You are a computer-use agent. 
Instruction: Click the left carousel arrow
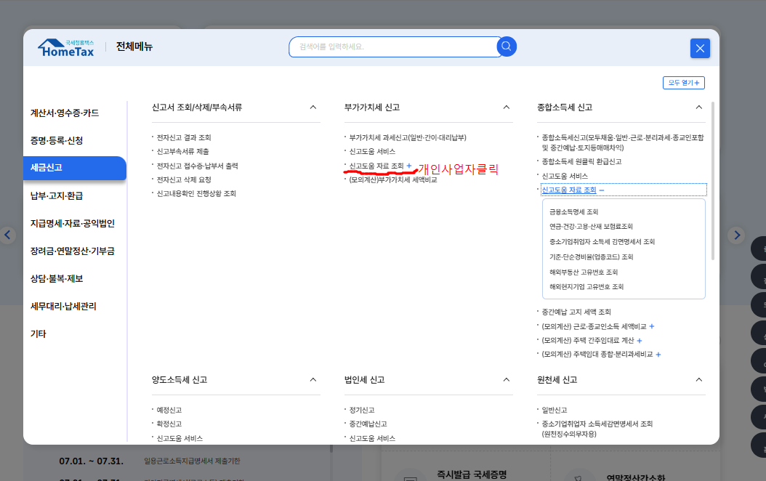(7, 235)
